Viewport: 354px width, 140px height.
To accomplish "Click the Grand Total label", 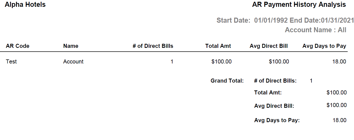I will pyautogui.click(x=227, y=81).
